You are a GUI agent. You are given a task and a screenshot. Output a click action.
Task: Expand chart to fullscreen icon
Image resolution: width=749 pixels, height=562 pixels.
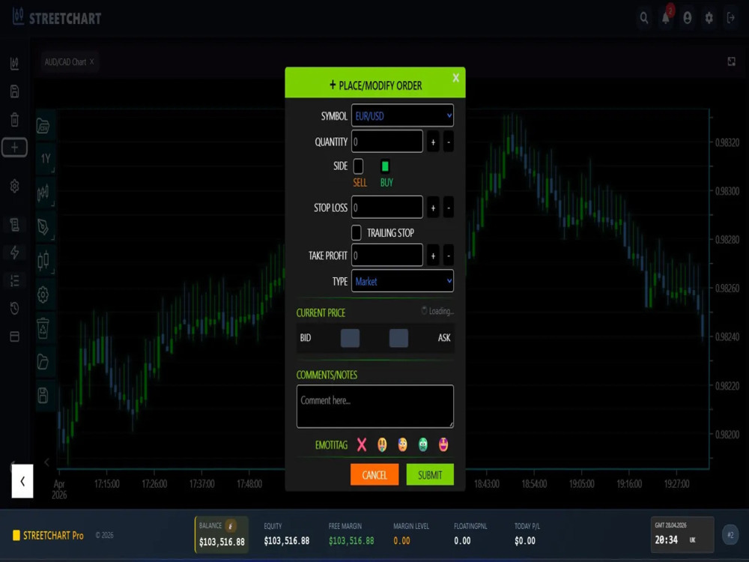(731, 61)
